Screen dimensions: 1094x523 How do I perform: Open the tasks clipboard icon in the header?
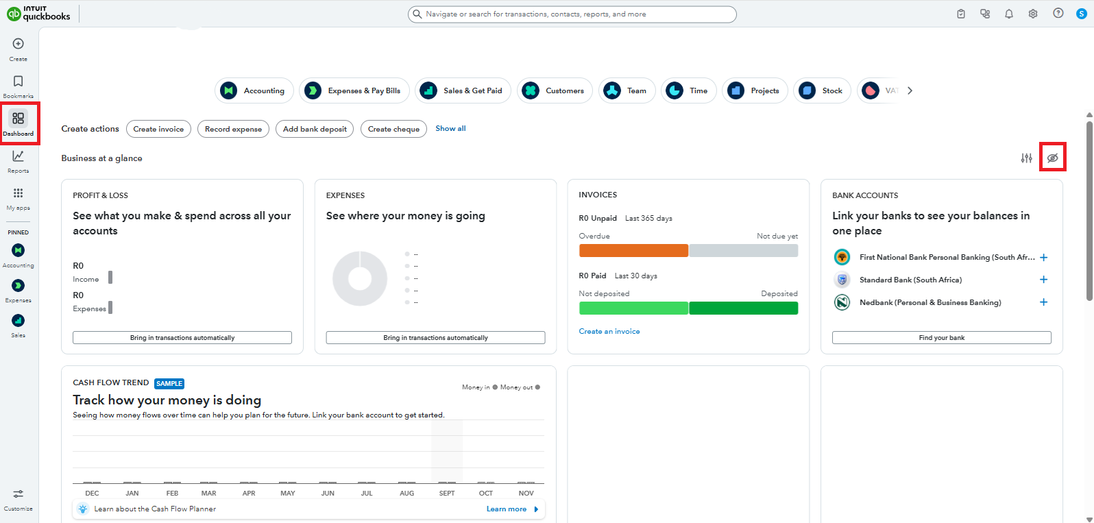point(961,14)
